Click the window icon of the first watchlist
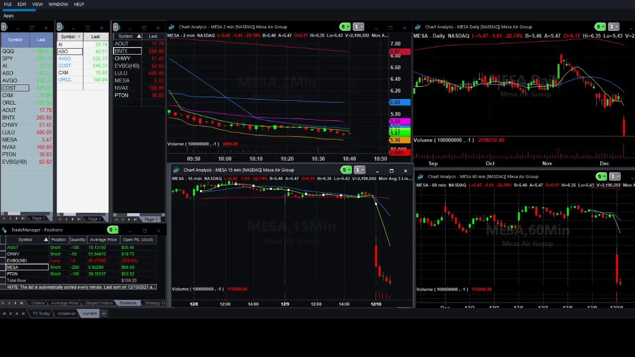 [4, 27]
